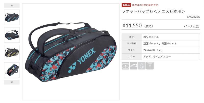Click the zipper feature icon
The height and width of the screenshot is (103, 204).
pos(150,66)
